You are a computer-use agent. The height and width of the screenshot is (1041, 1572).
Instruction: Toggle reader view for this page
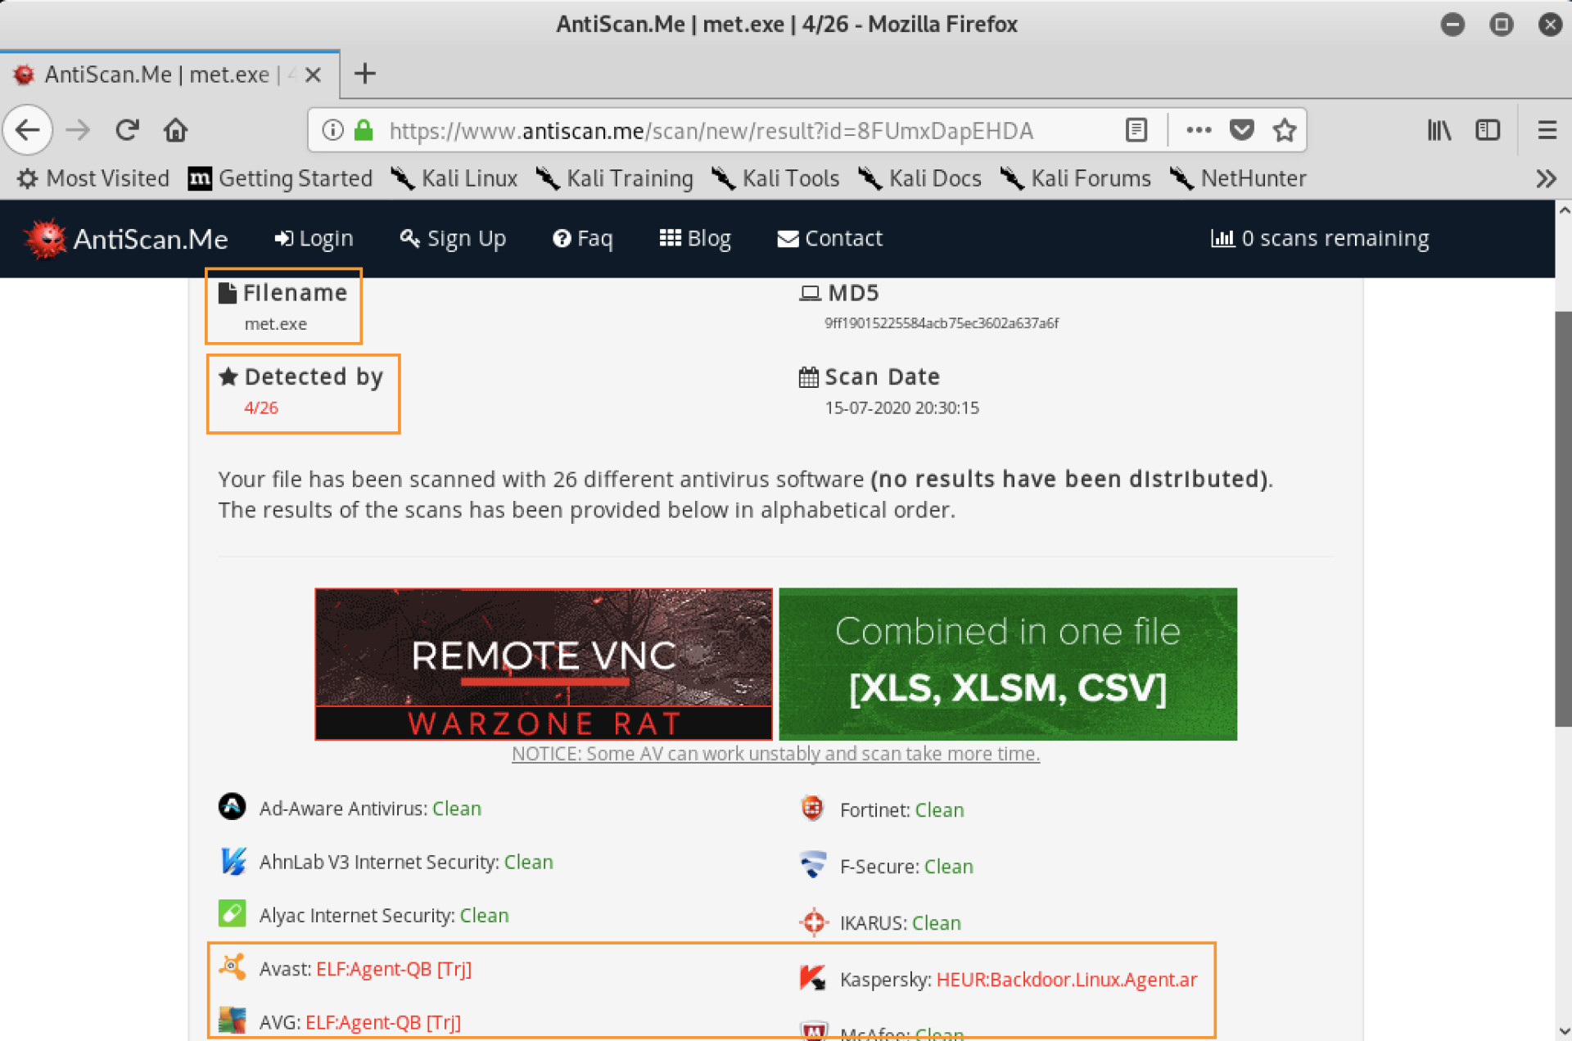coord(1136,130)
